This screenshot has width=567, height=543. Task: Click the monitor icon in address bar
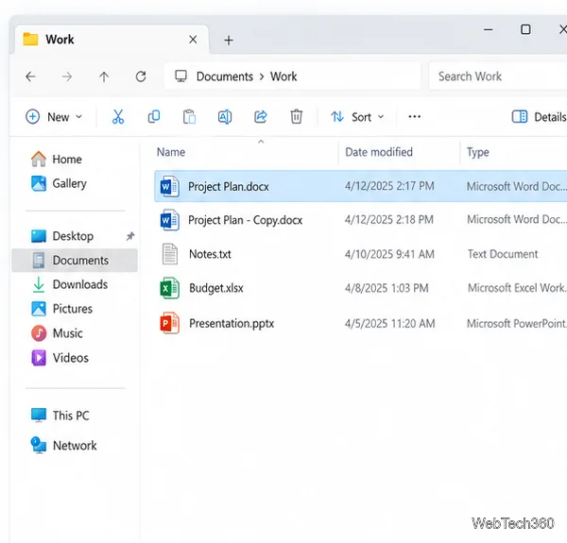(180, 76)
